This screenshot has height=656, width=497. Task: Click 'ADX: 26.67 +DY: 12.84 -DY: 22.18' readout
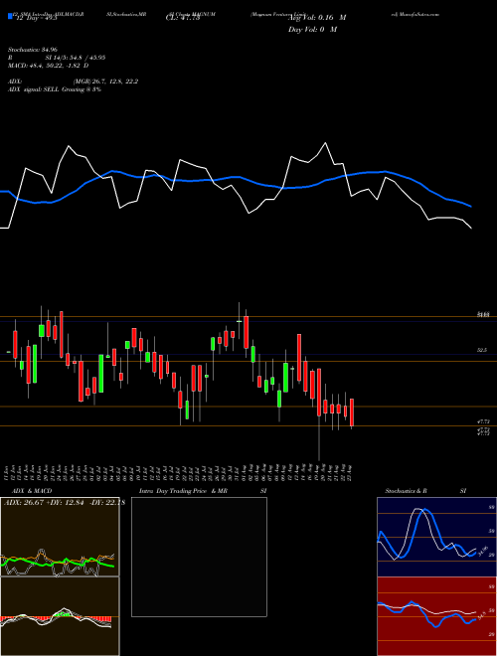pos(65,503)
